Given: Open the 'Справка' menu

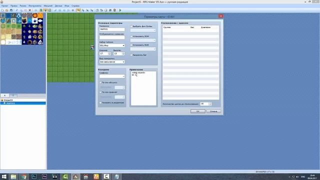Looking at the screenshot, I should 75,6.
